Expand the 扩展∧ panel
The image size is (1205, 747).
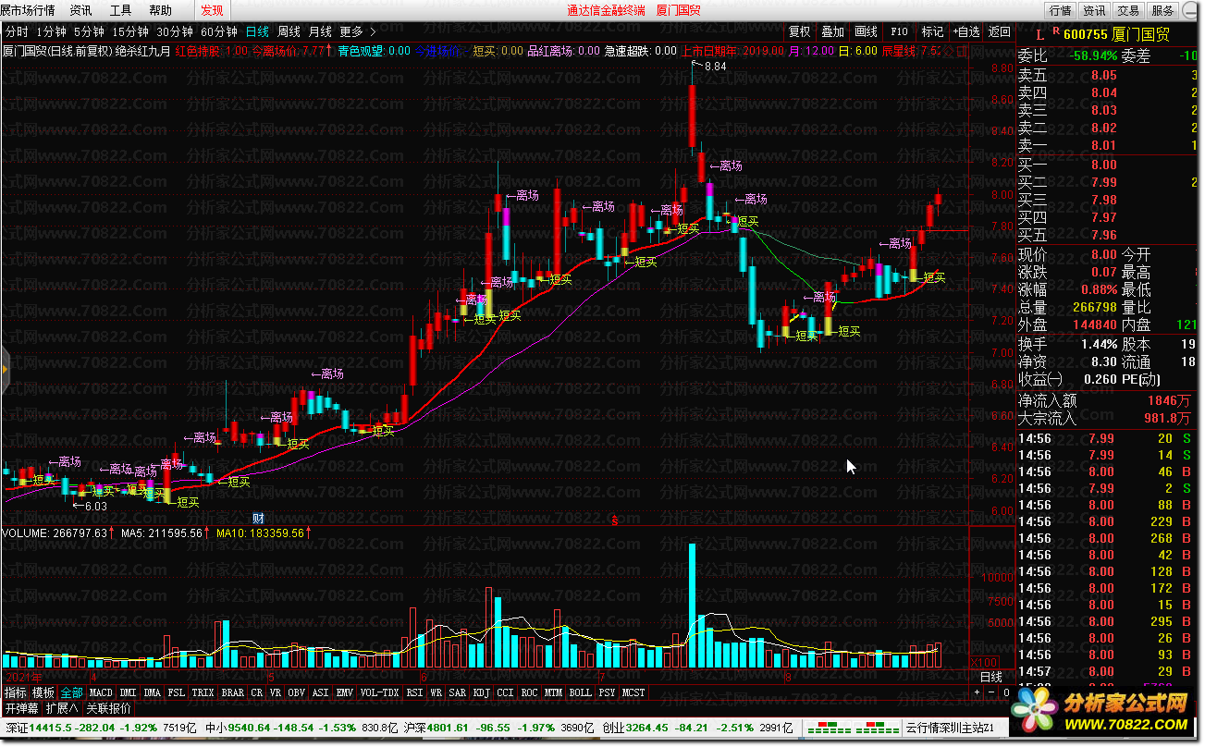click(x=63, y=708)
